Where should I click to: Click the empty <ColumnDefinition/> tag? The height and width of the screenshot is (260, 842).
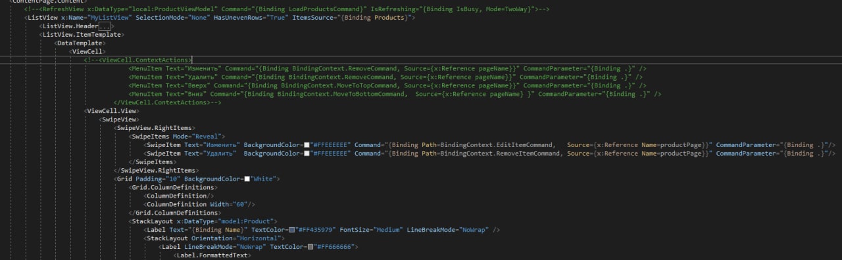pyautogui.click(x=180, y=196)
